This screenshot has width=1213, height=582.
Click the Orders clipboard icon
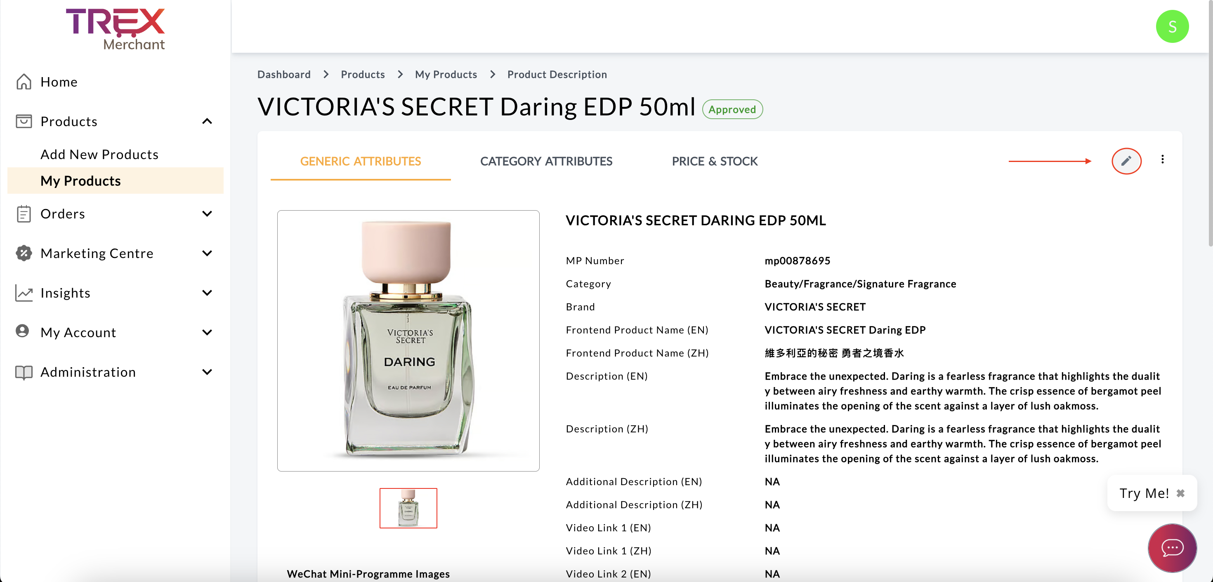click(x=24, y=214)
